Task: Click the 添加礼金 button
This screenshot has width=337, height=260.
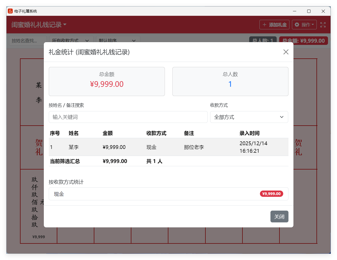Action: click(274, 25)
